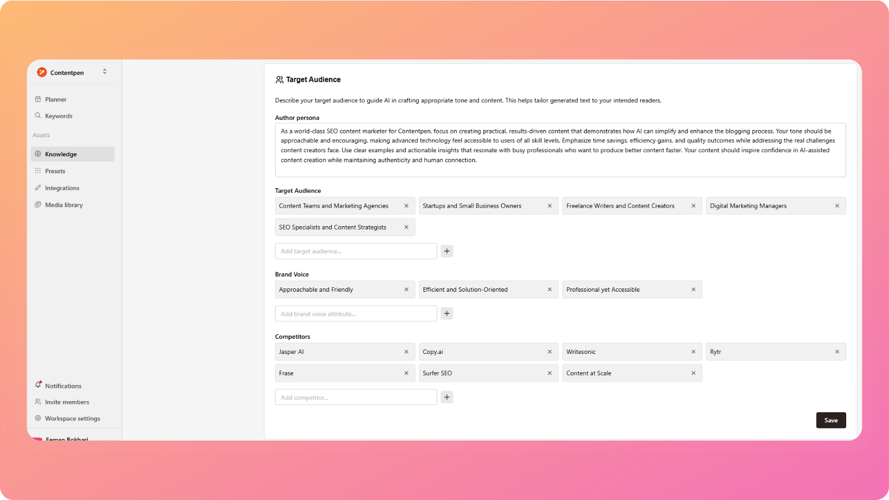889x500 pixels.
Task: Click the Knowledge brain icon
Action: pyautogui.click(x=38, y=154)
